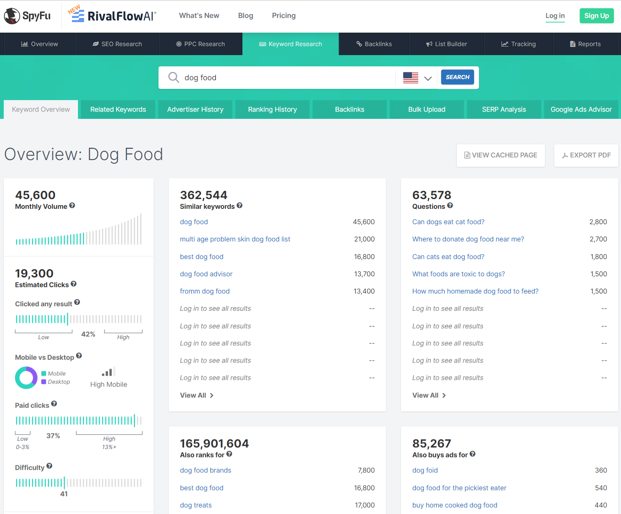Click the PPC Research target icon
This screenshot has width=621, height=514.
pos(179,44)
